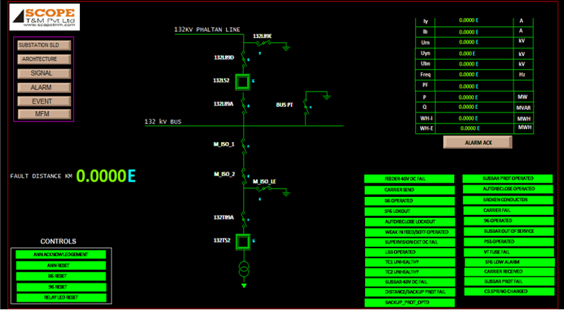Screen dimensions: 564x310
Task: Click the 132T89A isolator symbol
Action: tap(243, 218)
